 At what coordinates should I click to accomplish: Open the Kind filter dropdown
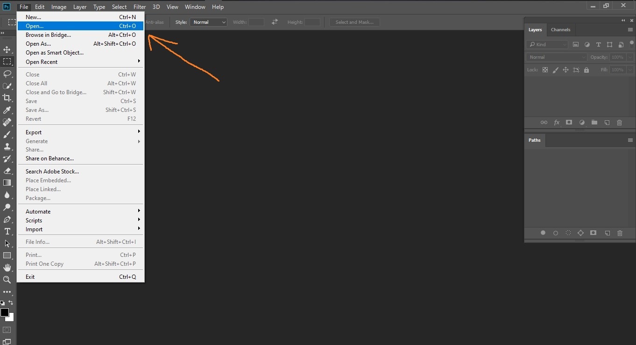tap(547, 44)
